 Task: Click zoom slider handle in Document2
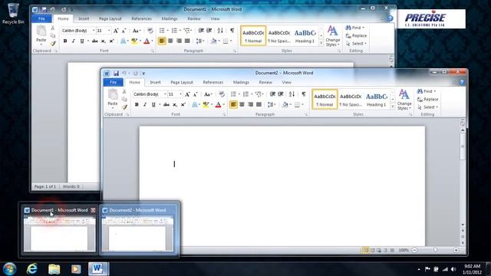[x=435, y=250]
